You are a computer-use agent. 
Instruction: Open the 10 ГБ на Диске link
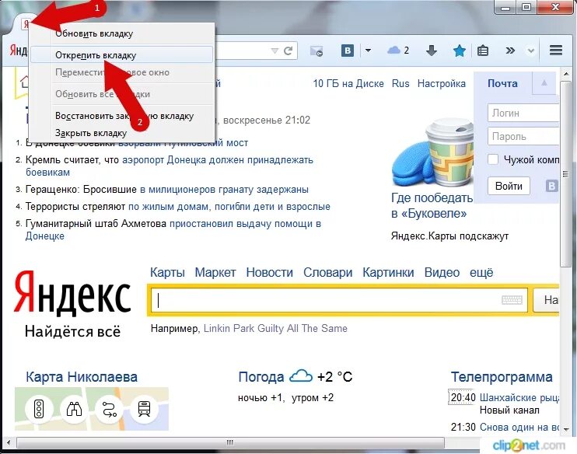pos(348,83)
